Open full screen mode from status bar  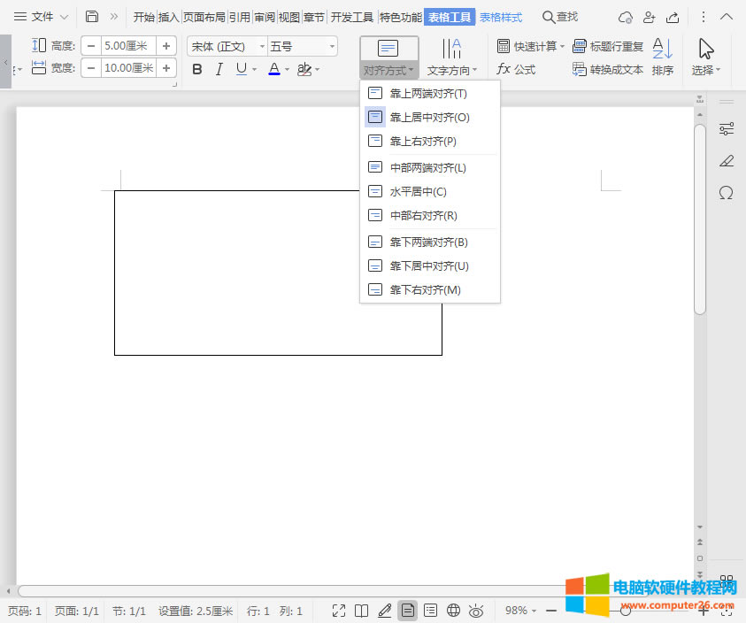[x=338, y=611]
